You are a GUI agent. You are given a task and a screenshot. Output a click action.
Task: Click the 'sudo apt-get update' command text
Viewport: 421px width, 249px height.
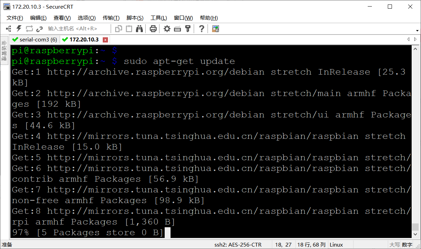179,61
